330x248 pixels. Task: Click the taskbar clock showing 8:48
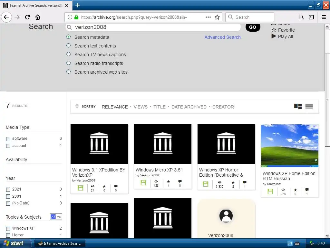pos(321,243)
